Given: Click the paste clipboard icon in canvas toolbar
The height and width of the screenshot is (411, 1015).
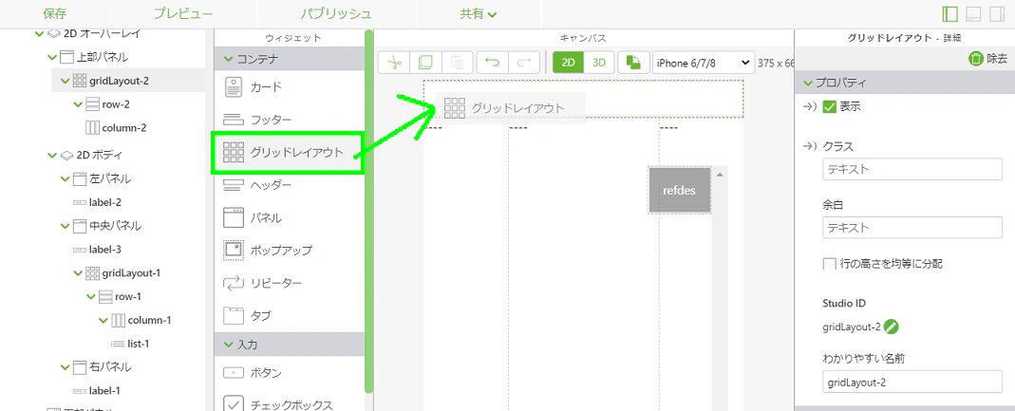Looking at the screenshot, I should click(x=457, y=63).
